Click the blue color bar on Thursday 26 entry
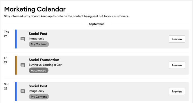This screenshot has height=103, width=193. coord(16,39)
